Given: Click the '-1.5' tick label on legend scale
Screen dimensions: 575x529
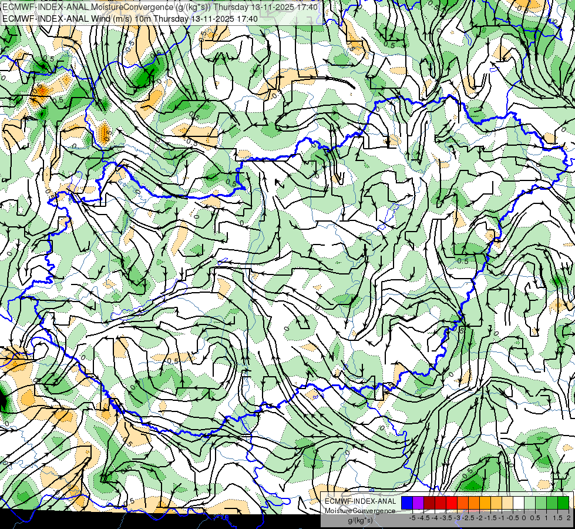Looking at the screenshot, I should [490, 518].
